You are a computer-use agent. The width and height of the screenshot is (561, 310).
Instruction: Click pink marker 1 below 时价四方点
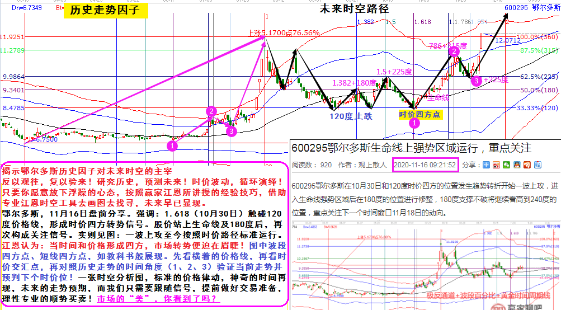(414, 123)
